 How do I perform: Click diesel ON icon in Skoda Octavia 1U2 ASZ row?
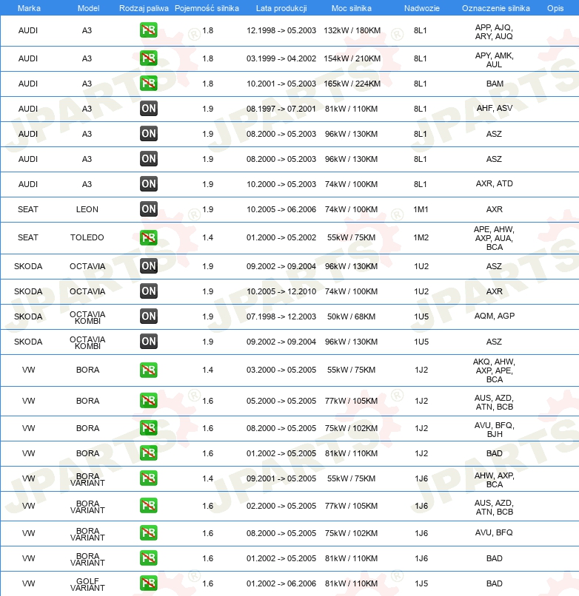pos(149,266)
